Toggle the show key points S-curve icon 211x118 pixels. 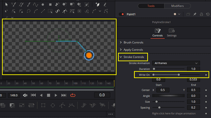point(58,11)
